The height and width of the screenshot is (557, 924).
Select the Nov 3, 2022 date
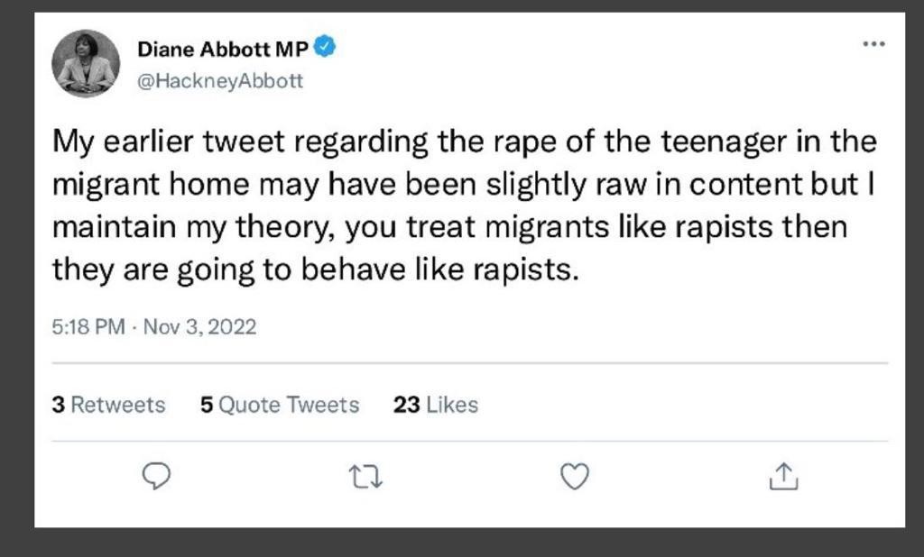[200, 326]
